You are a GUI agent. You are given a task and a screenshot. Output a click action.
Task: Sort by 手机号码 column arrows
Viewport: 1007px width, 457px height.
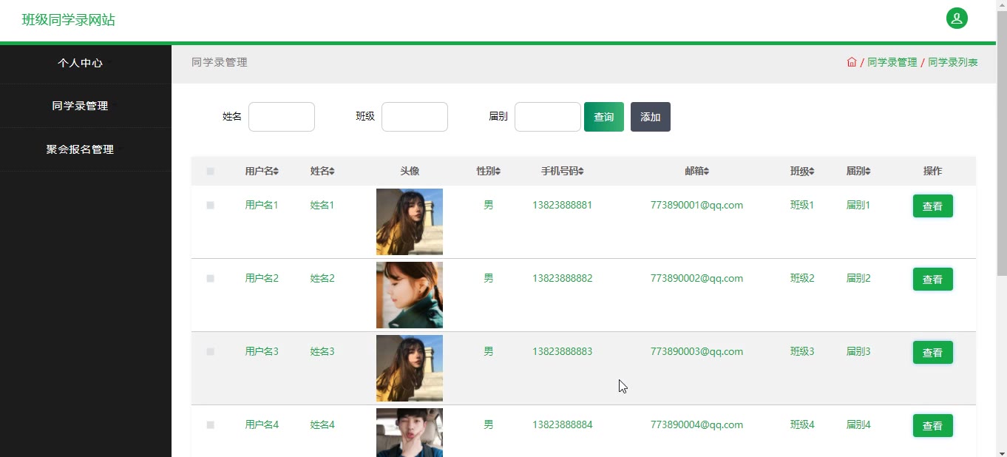(581, 172)
